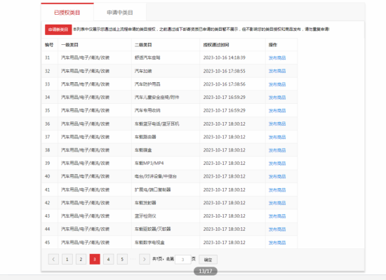Publish product link for row 37
386x280 pixels.
(x=277, y=137)
